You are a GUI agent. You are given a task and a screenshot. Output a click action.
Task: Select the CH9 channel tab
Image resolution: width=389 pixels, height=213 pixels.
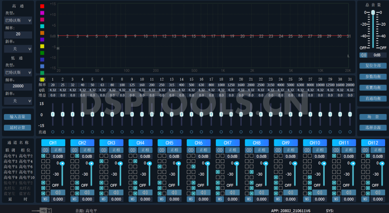pyautogui.click(x=285, y=143)
